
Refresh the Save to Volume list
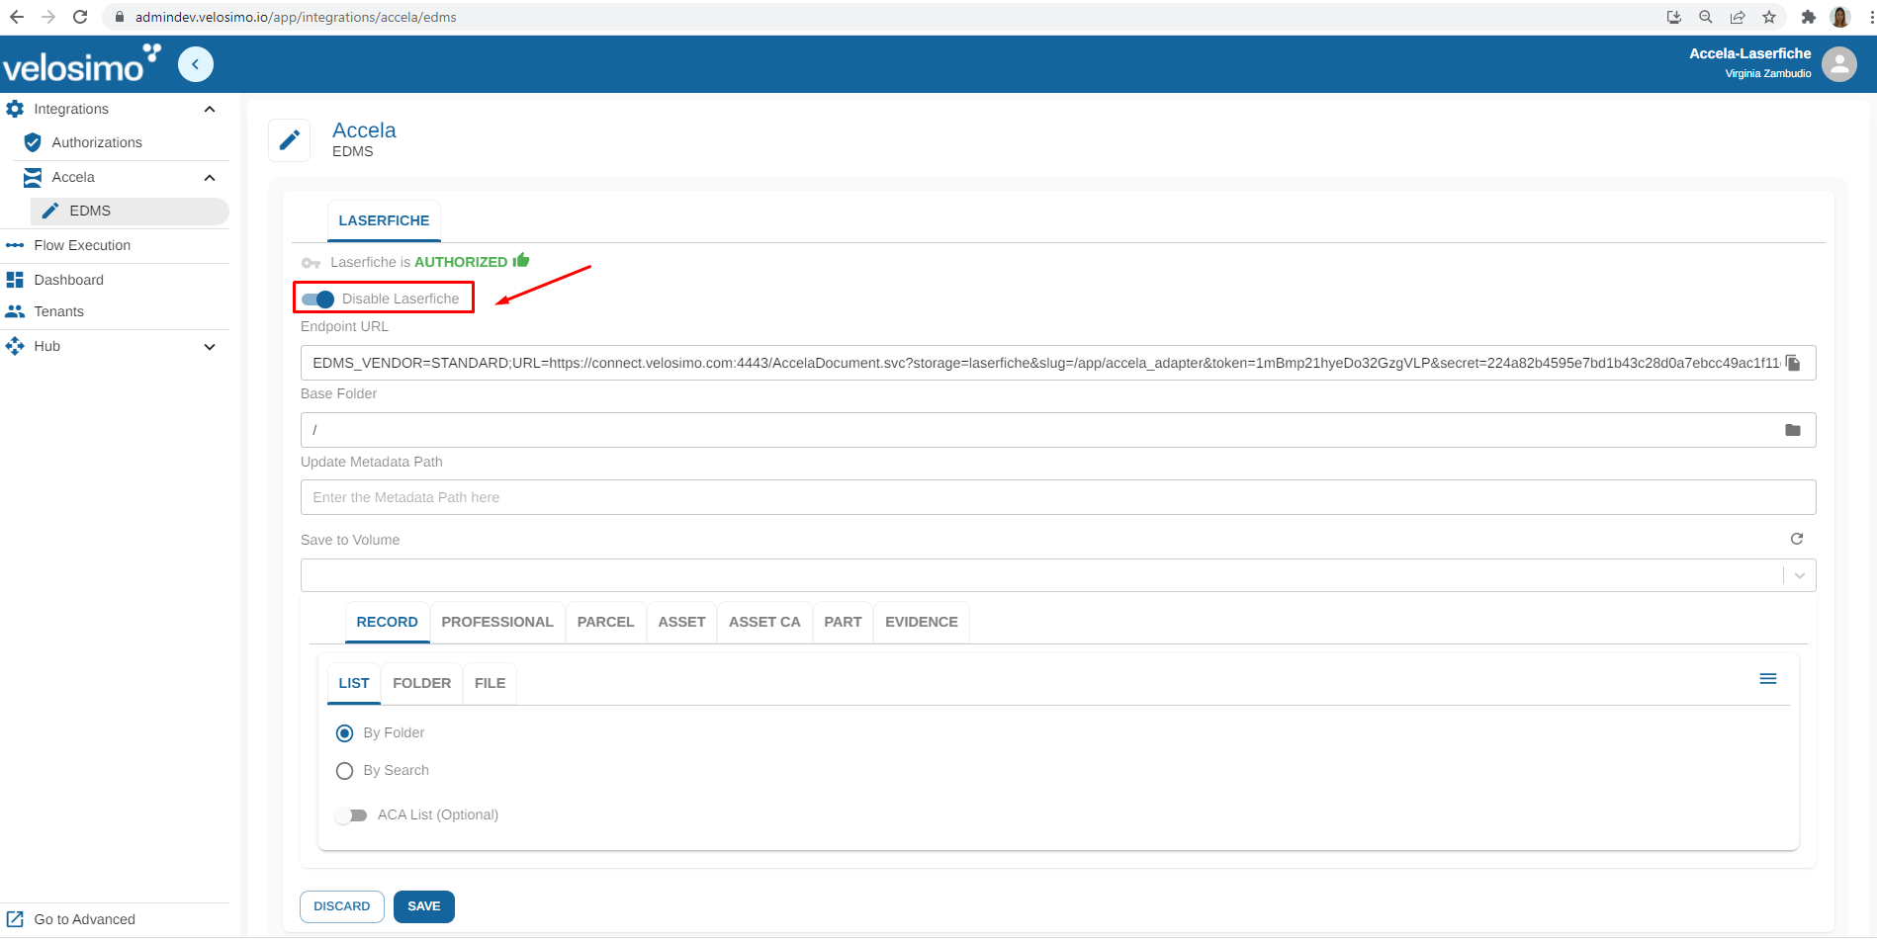1797,539
